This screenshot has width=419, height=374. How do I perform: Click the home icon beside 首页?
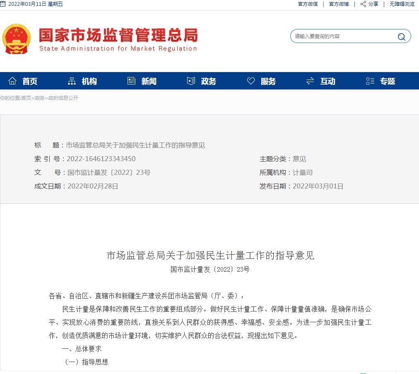tap(13, 81)
